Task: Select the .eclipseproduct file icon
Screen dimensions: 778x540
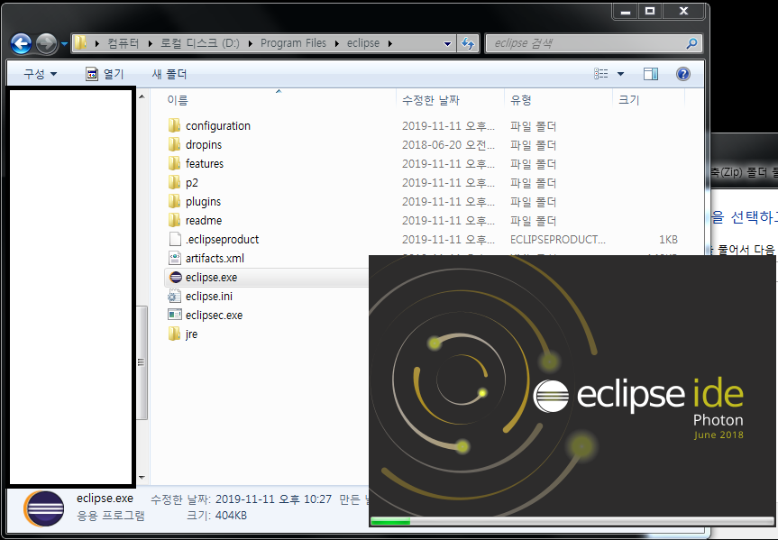Action: [175, 239]
